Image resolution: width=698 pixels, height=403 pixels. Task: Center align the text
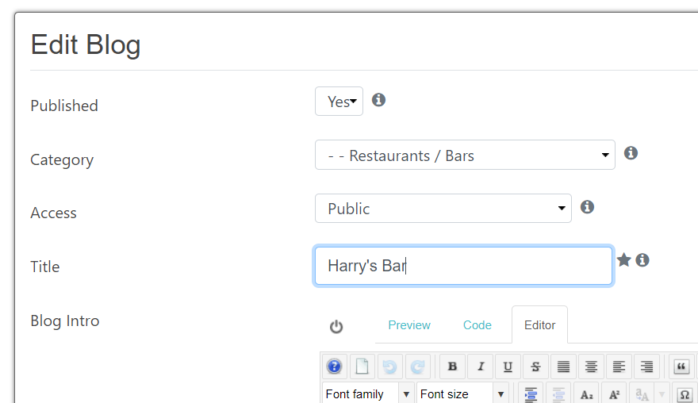(x=591, y=367)
